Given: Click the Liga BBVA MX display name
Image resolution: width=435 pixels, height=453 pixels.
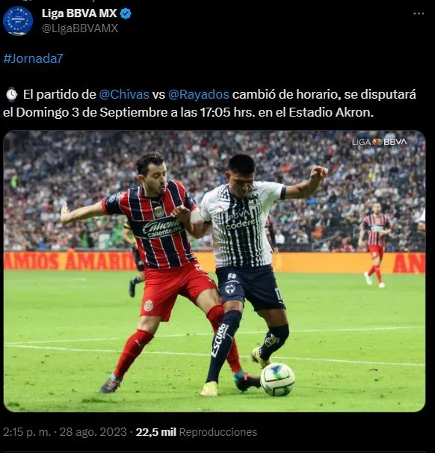Looking at the screenshot, I should click(79, 13).
